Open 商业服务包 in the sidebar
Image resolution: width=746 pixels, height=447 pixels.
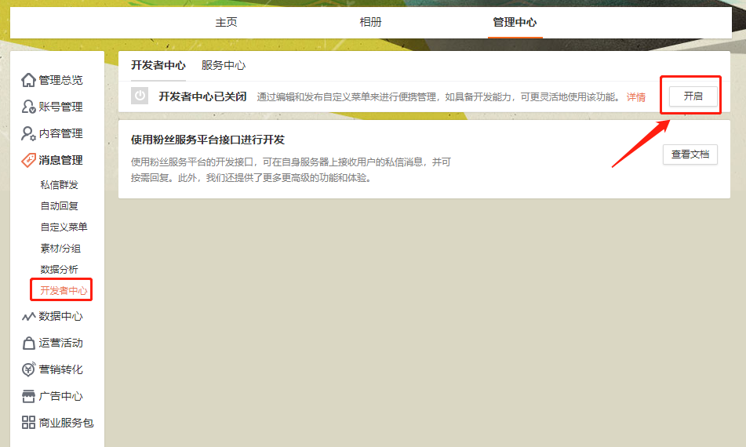66,423
